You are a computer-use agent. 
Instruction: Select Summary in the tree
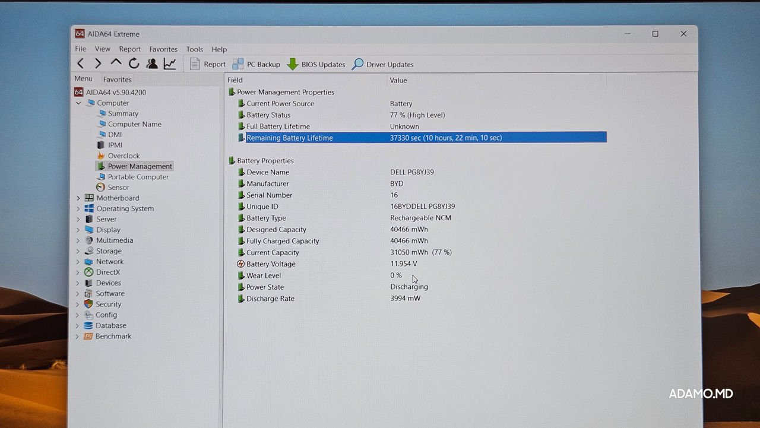118,113
